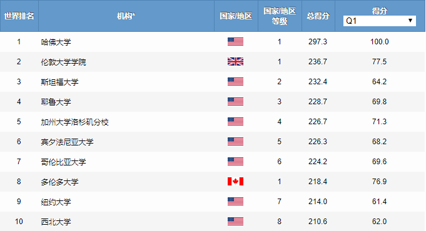Click the US flag beside 斯坦福大学

[235, 82]
